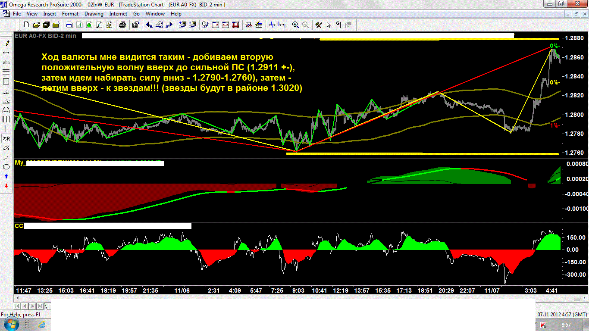Screen dimensions: 589x331
Task: Pick the rectangle drawing tool
Action: coord(6,81)
